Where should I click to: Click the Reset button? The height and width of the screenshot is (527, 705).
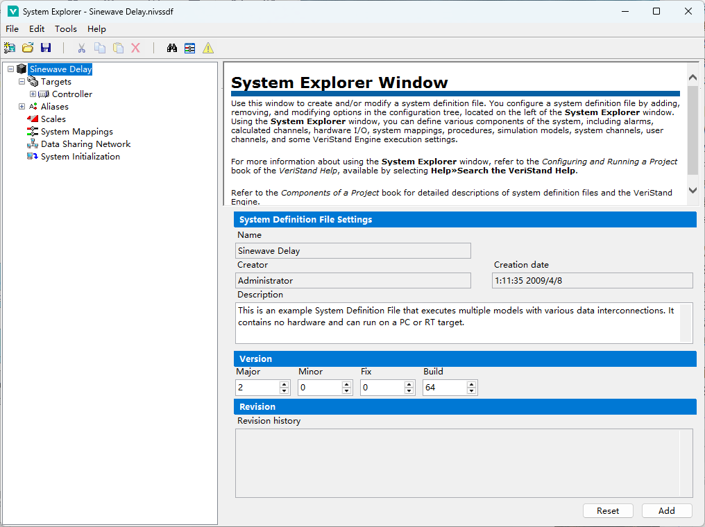click(x=608, y=511)
